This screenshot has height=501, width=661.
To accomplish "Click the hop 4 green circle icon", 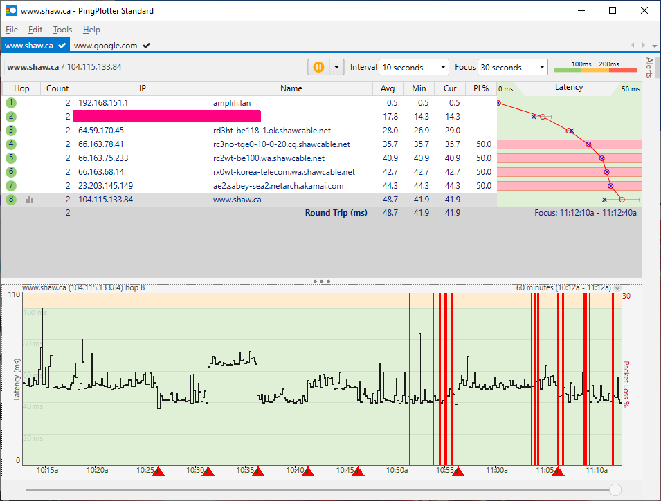I will coord(11,144).
